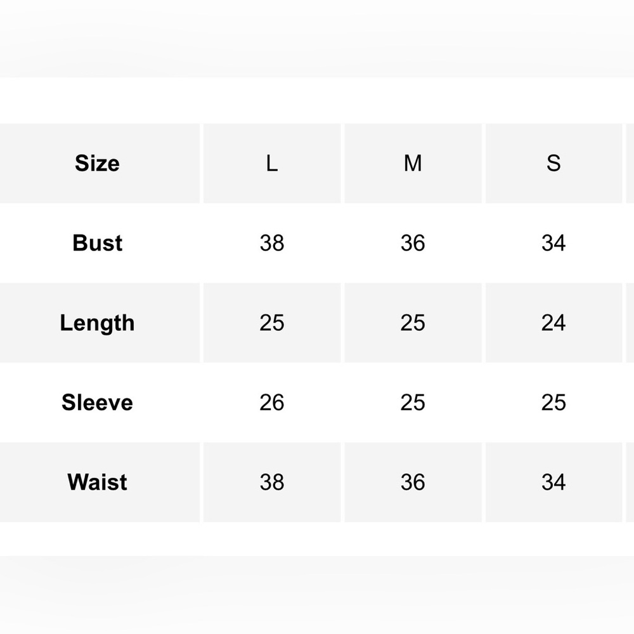
Task: Click the Waist row label
Action: pos(97,482)
